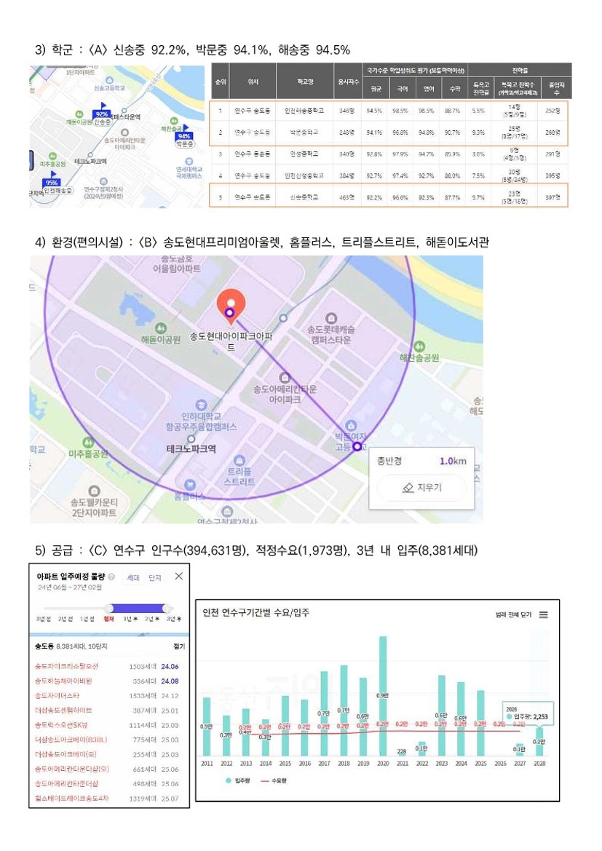Open the chart hamburger menu
This screenshot has width=602, height=851.
point(543,614)
